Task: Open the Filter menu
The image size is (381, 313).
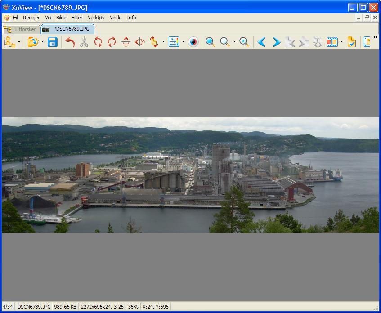Action: [77, 18]
